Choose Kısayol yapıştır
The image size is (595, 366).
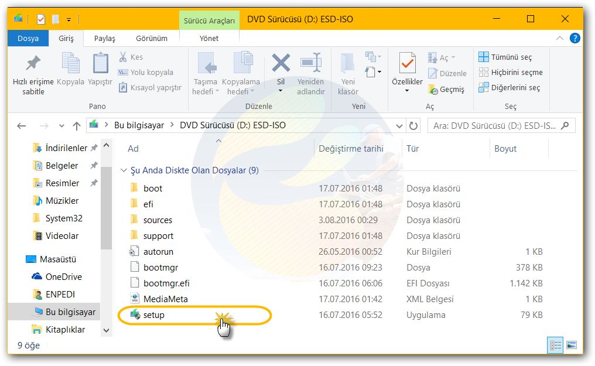pos(150,88)
